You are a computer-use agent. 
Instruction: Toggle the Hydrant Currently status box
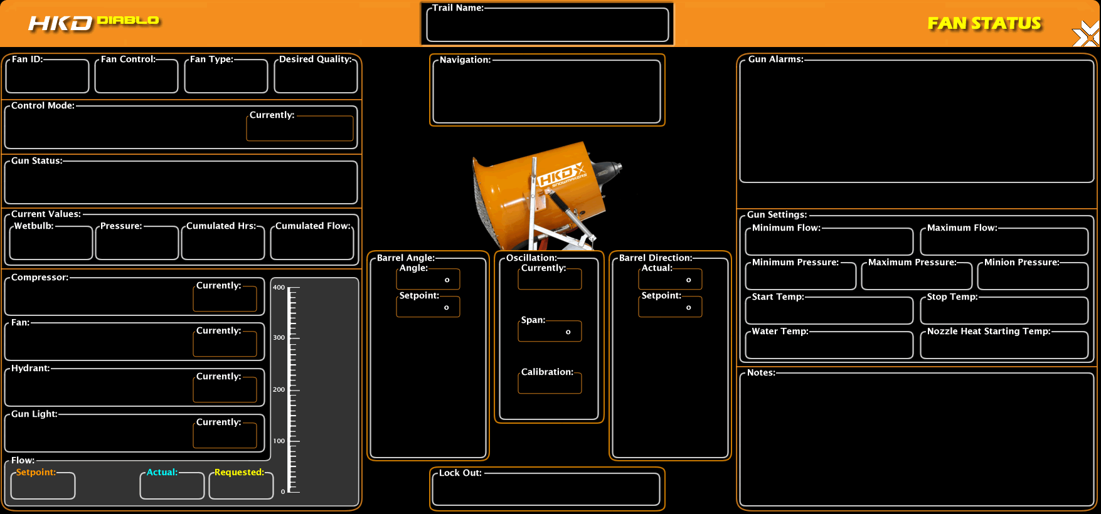[x=225, y=391]
